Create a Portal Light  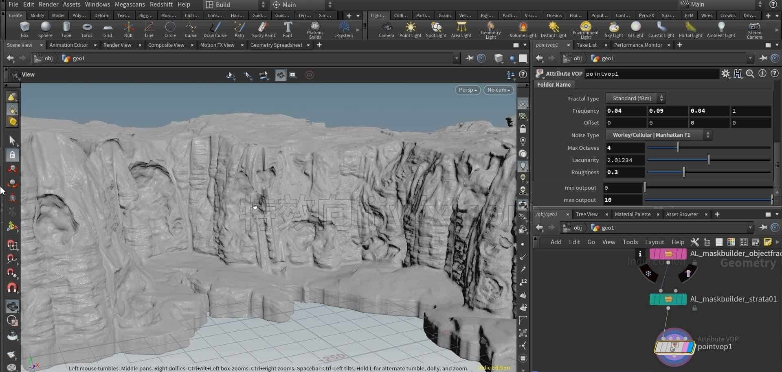pos(690,30)
